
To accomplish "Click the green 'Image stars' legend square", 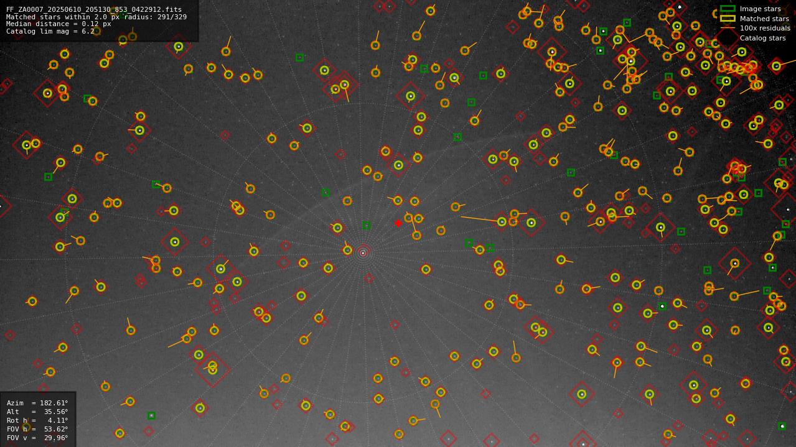I will pyautogui.click(x=728, y=9).
